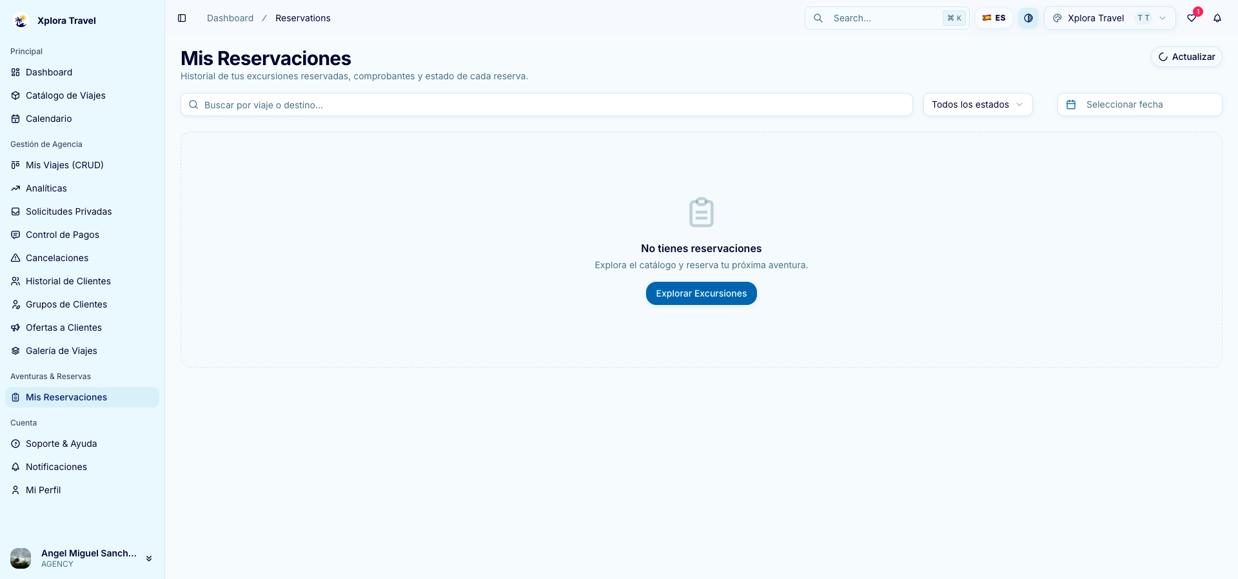
Task: Open favorites heart icon with badge
Action: coord(1192,18)
